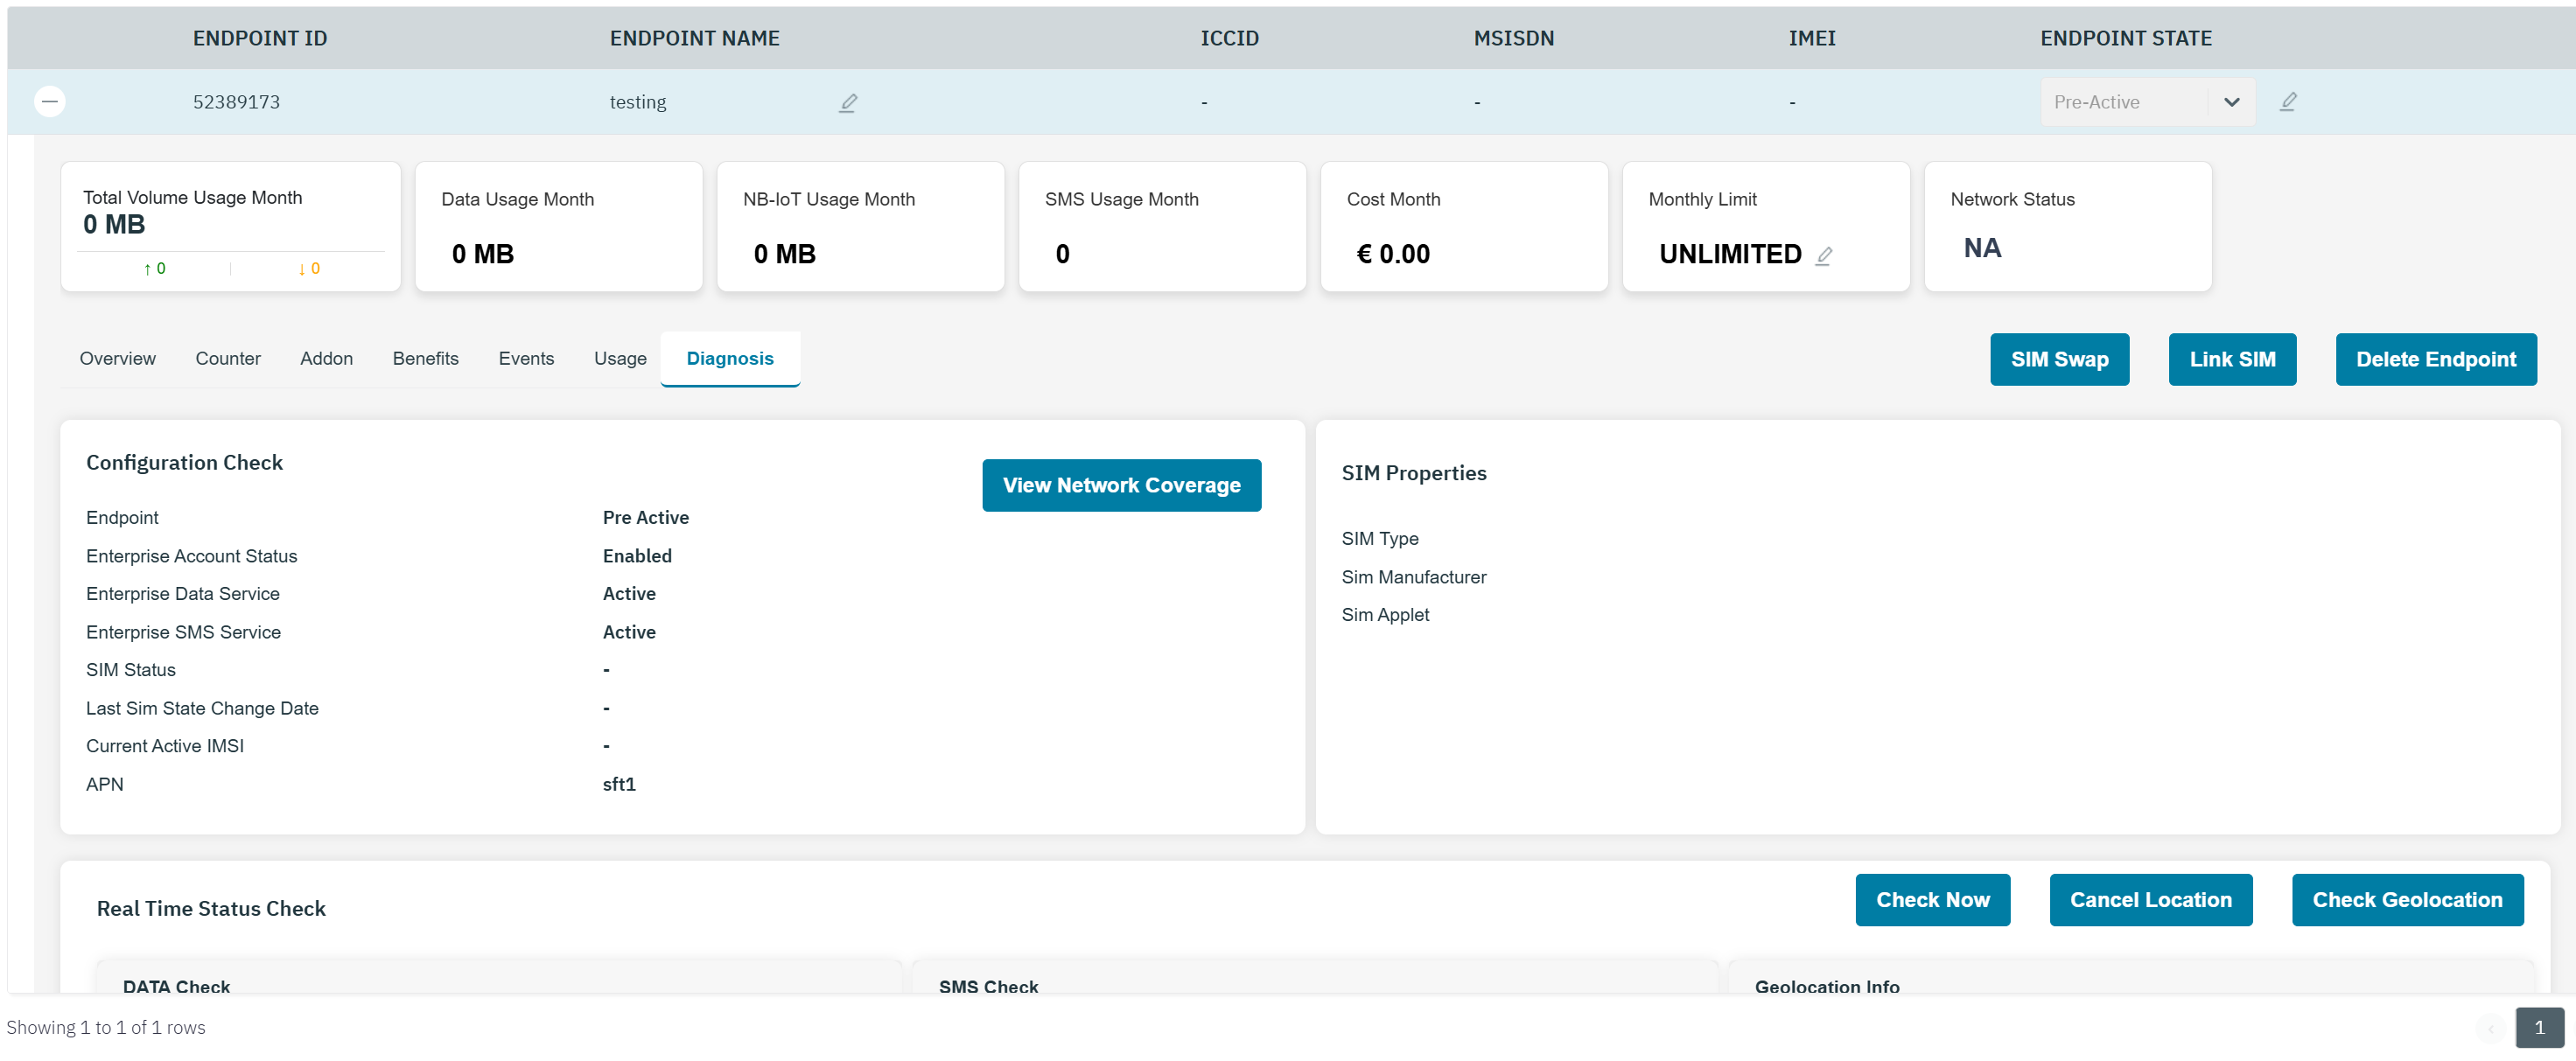This screenshot has height=1061, width=2576.
Task: Click the endpoint name edit pencil icon
Action: click(x=848, y=102)
